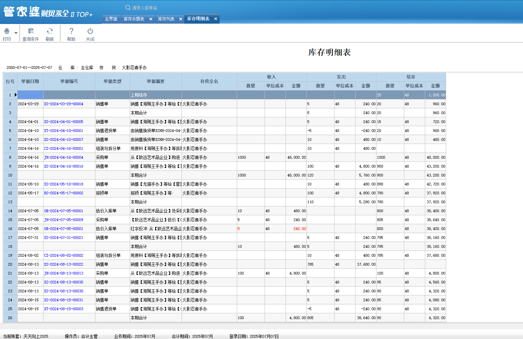Open document link BS-2024-05-17-00002
The width and height of the screenshot is (523, 339).
(x=64, y=193)
